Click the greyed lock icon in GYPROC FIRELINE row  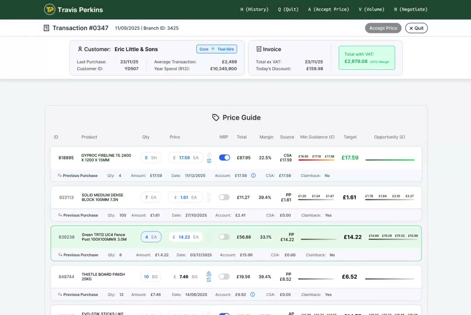coord(209,155)
